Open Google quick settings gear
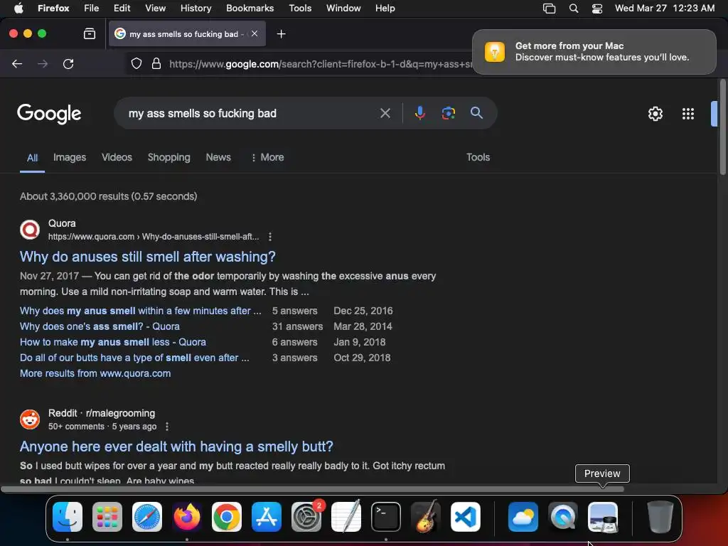728x546 pixels. click(x=655, y=114)
